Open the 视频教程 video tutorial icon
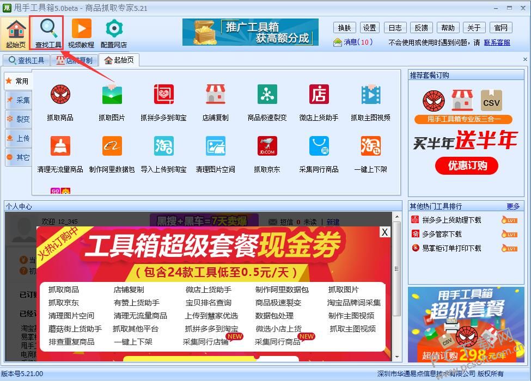The width and height of the screenshot is (531, 381). 81,33
